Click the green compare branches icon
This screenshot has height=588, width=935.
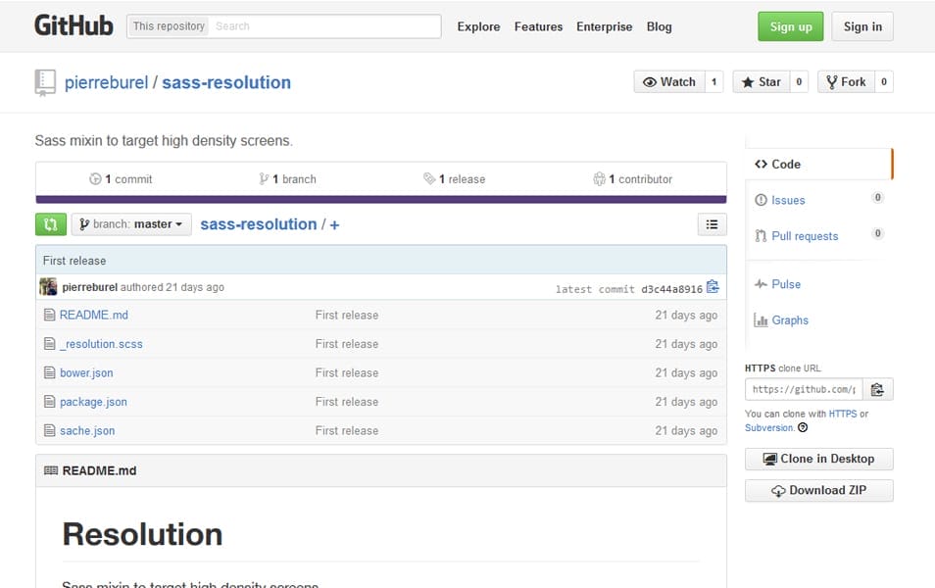click(50, 224)
